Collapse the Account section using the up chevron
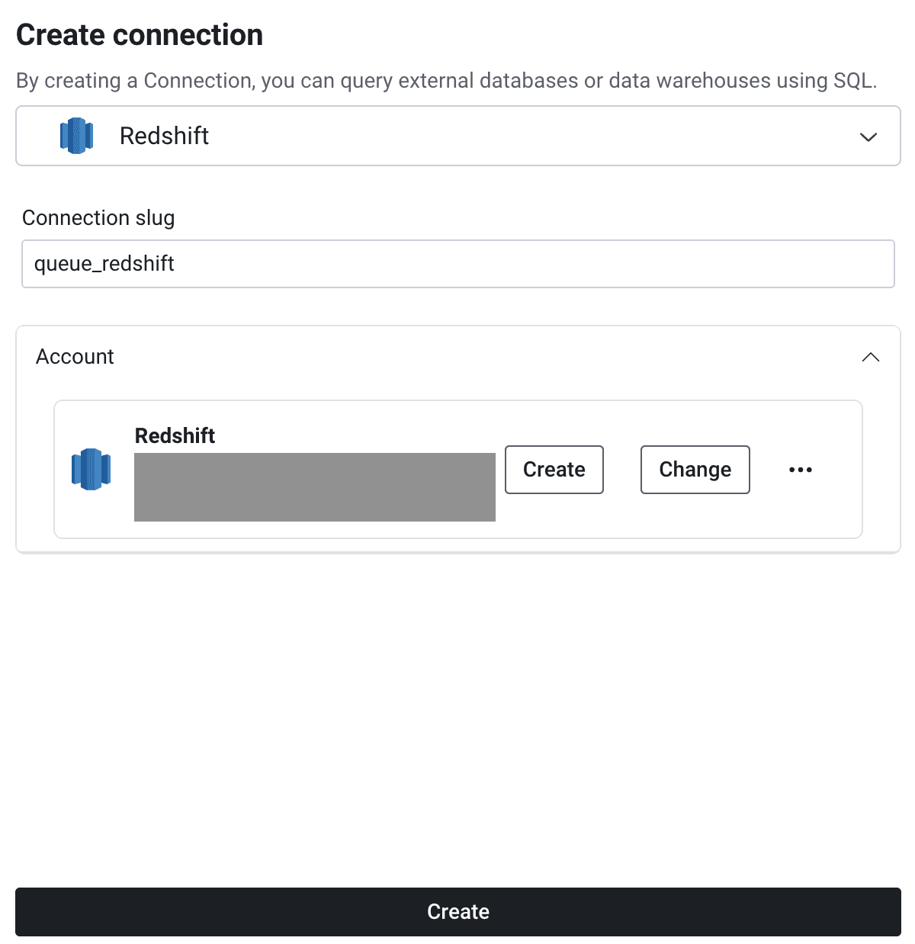The image size is (915, 944). pos(870,357)
